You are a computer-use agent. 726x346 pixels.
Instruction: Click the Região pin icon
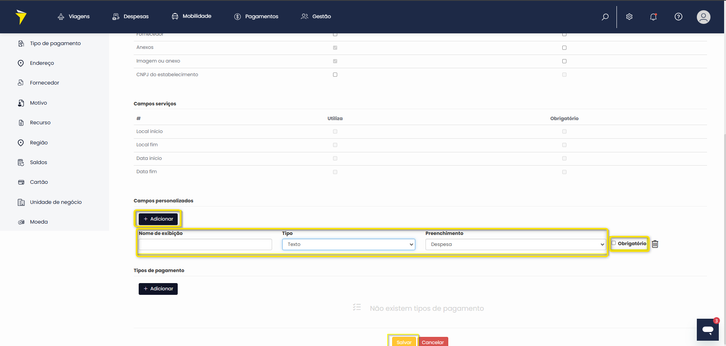(21, 143)
